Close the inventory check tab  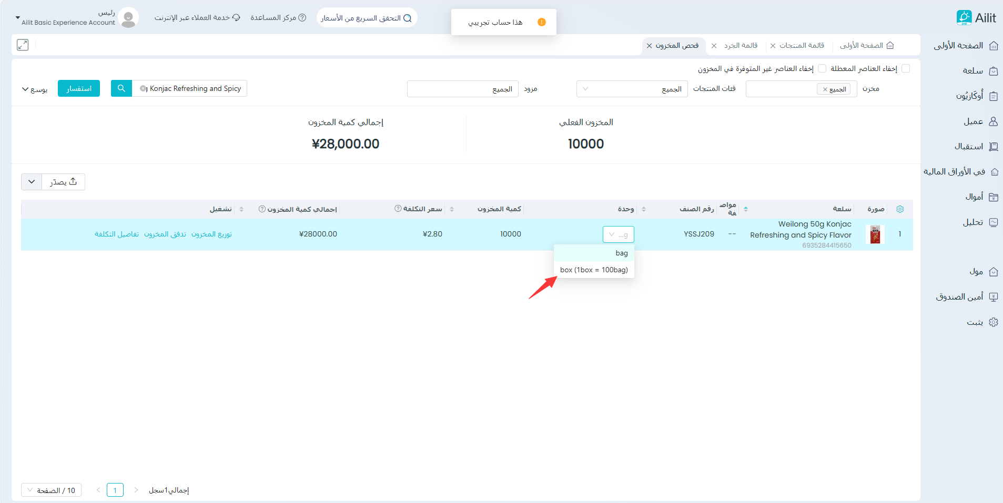coord(650,46)
